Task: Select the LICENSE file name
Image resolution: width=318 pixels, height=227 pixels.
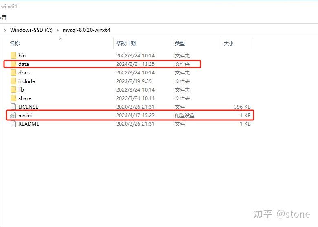Action: click(x=28, y=107)
